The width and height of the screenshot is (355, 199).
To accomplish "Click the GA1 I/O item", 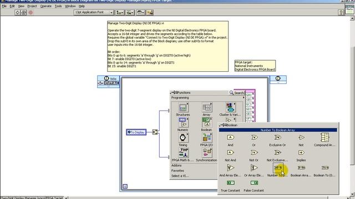I will tap(250, 95).
